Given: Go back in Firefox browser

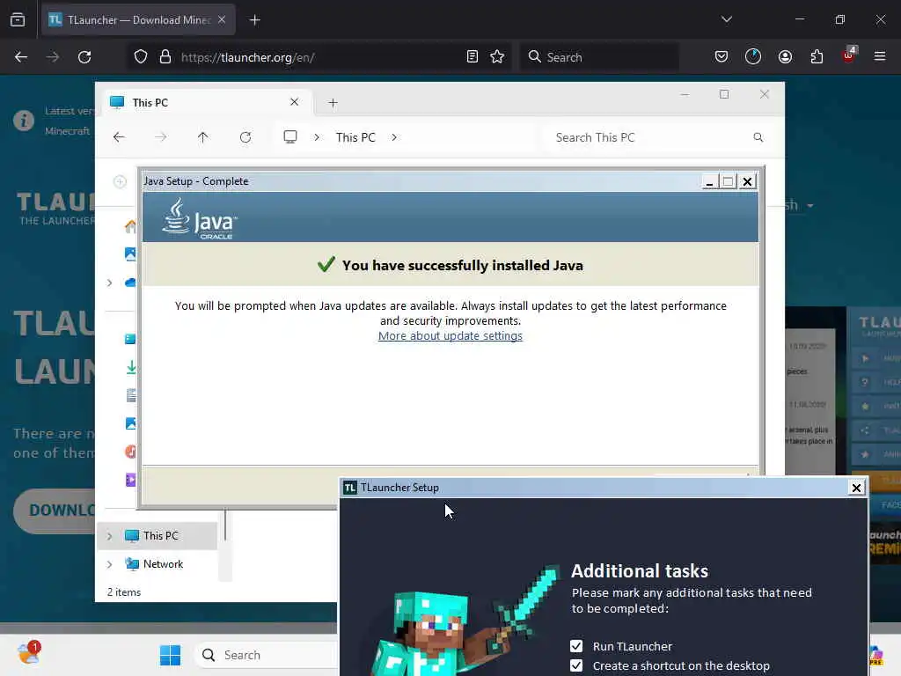Looking at the screenshot, I should coord(21,57).
